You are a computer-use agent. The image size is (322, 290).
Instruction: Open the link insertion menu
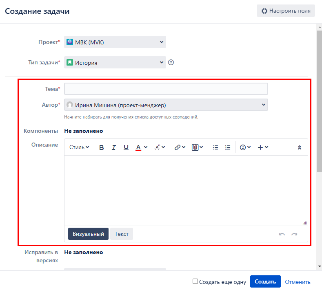[x=180, y=147]
